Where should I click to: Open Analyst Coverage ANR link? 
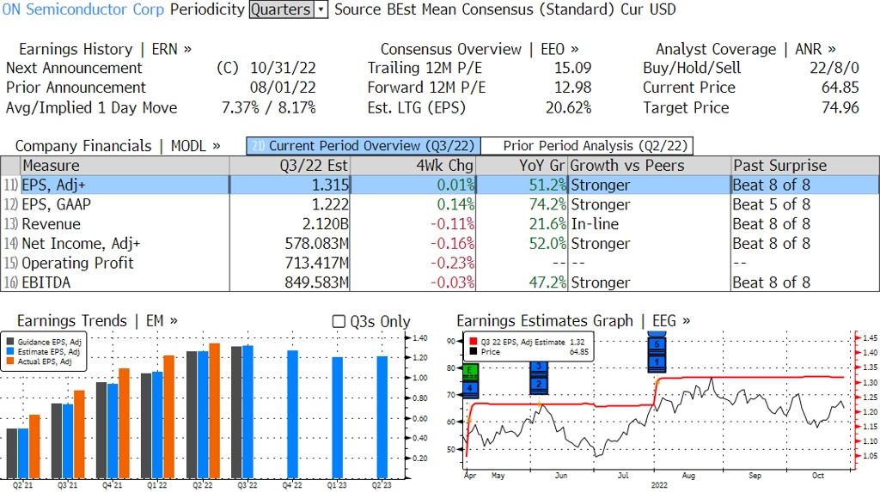click(745, 49)
